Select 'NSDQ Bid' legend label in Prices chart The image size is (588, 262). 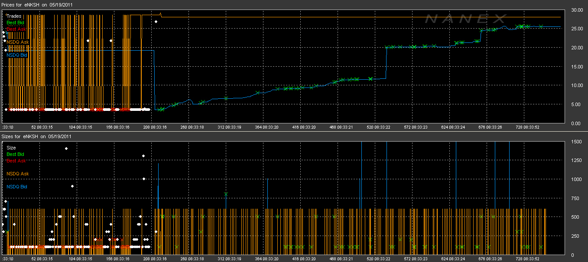pyautogui.click(x=17, y=55)
